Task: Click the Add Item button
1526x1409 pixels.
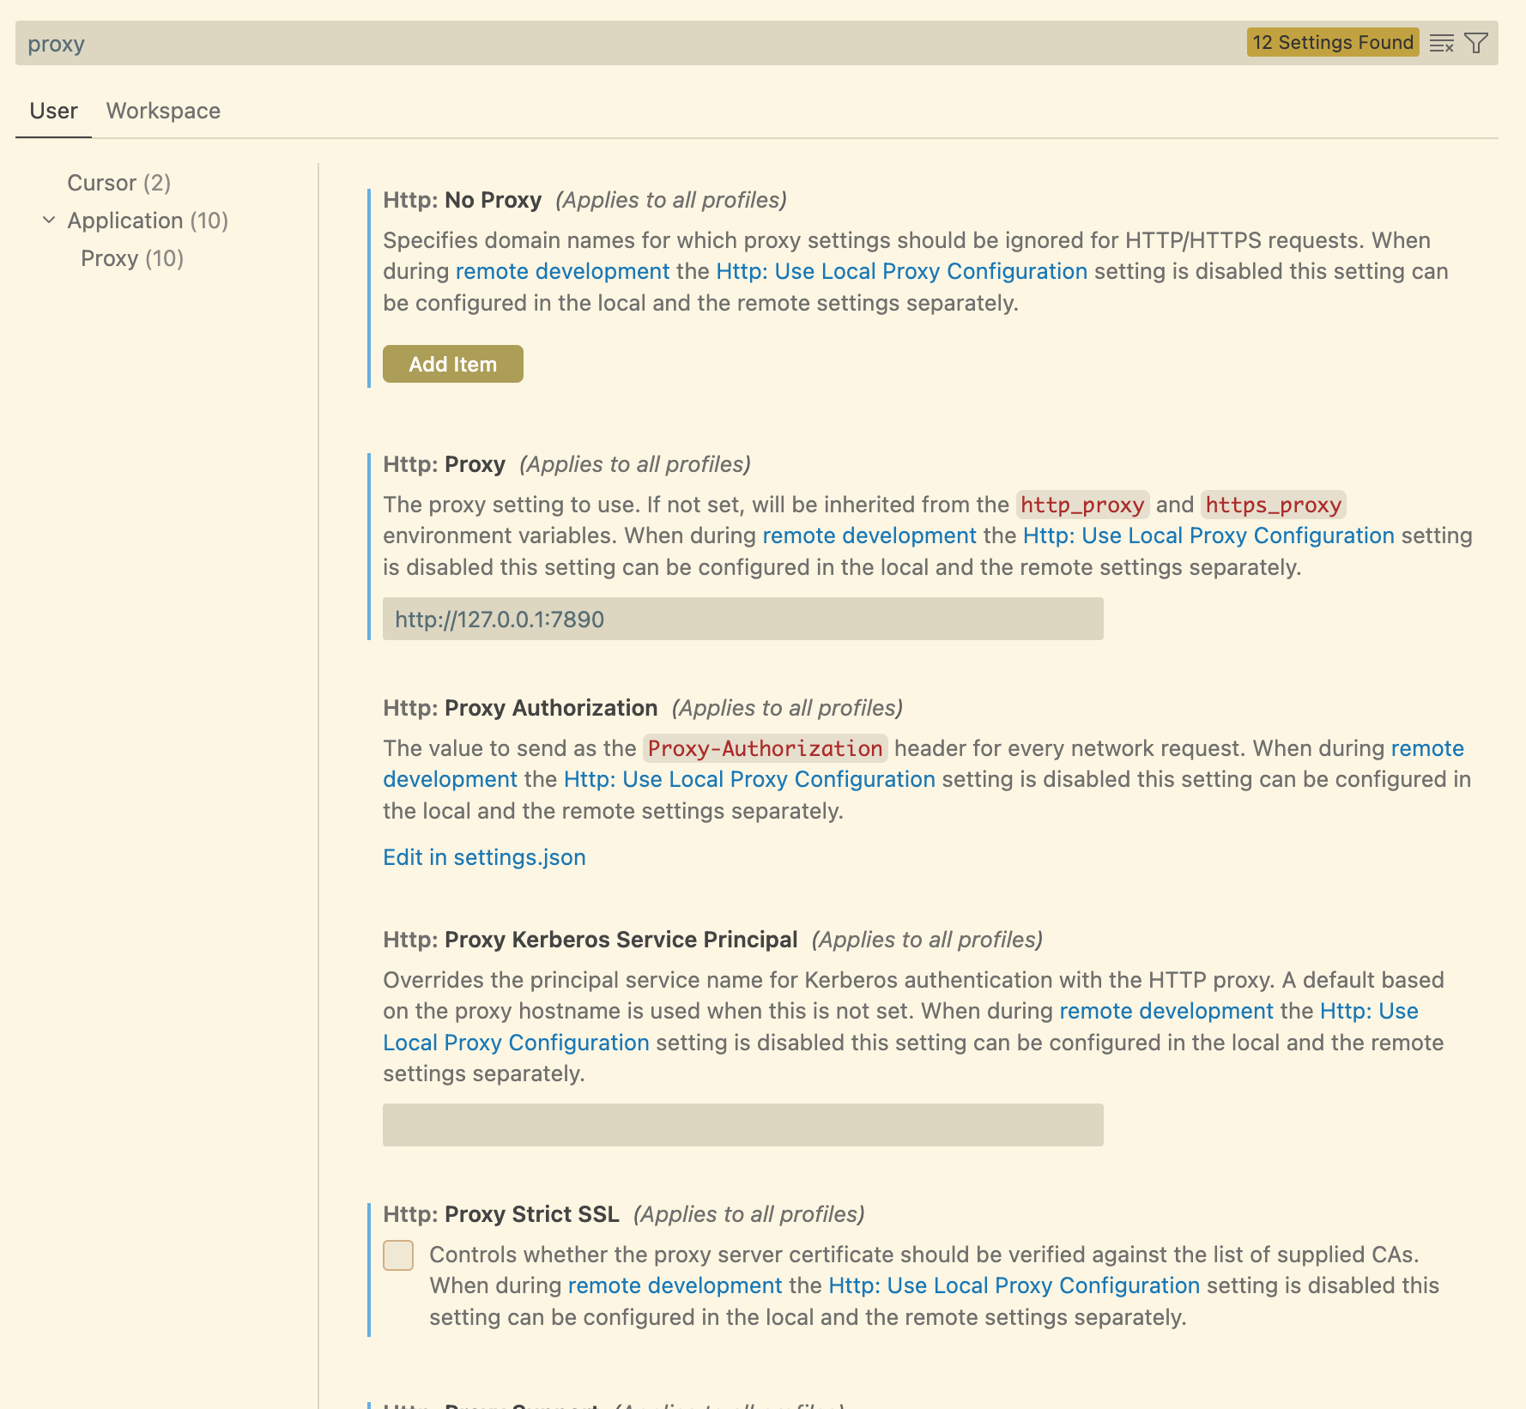Action: 452,364
